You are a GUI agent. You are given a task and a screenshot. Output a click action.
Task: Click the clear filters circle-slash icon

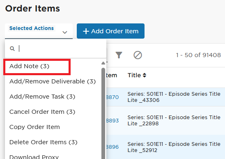click(x=138, y=55)
